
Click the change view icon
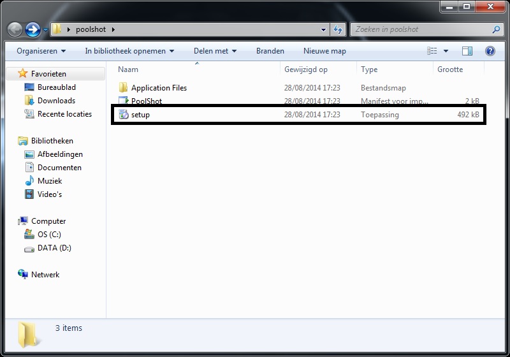click(x=433, y=51)
